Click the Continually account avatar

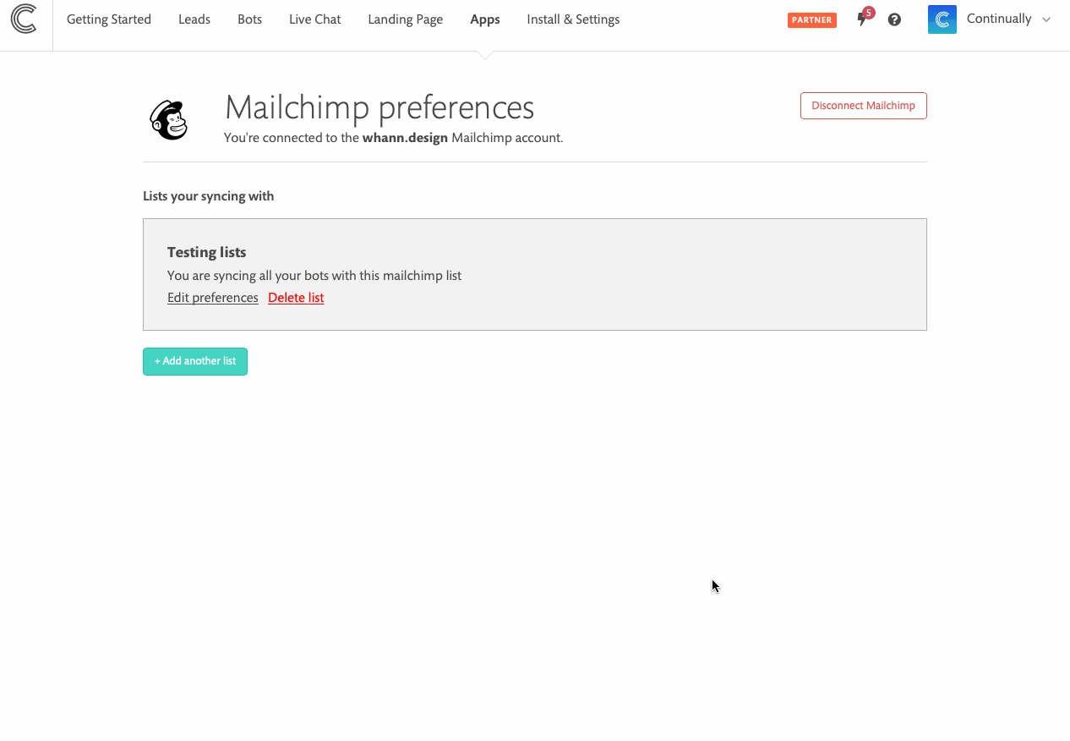[942, 19]
